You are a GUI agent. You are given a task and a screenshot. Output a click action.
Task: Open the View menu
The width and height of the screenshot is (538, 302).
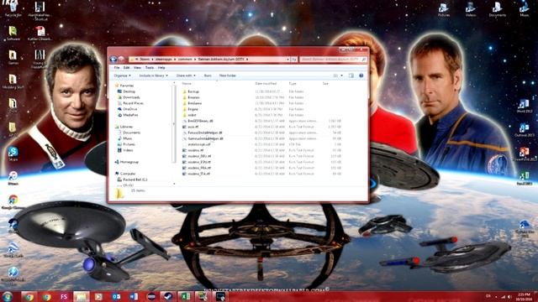click(x=137, y=68)
